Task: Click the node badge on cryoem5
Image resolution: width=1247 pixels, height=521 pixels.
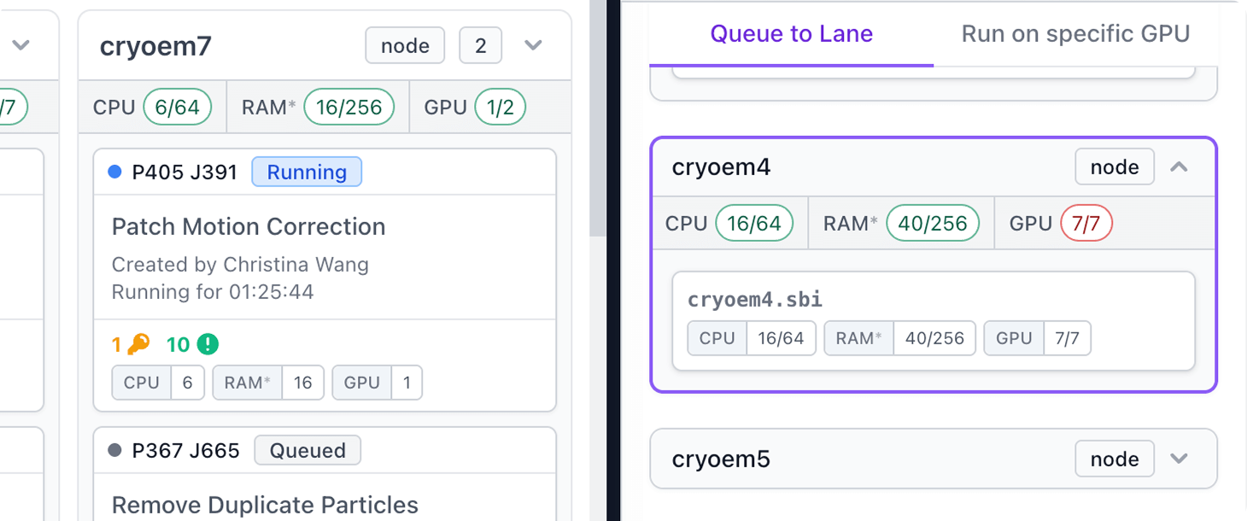Action: point(1114,459)
